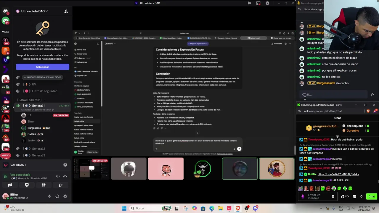Mute microphone next to Bitter username
The height and width of the screenshot is (213, 379).
[x=49, y=196]
